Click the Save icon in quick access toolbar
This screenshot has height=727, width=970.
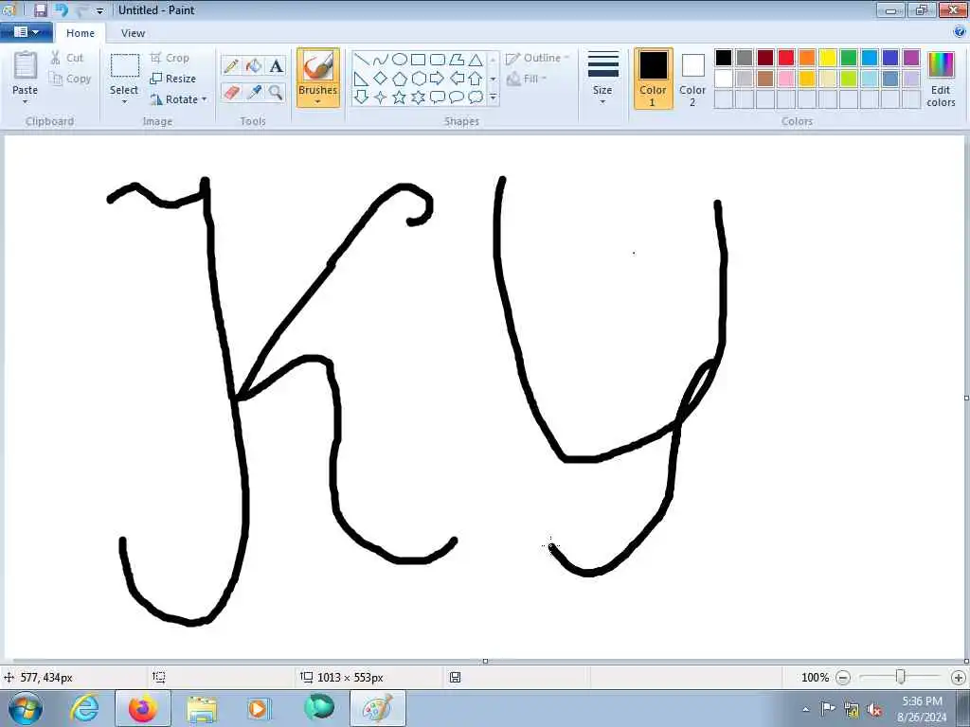pos(40,9)
